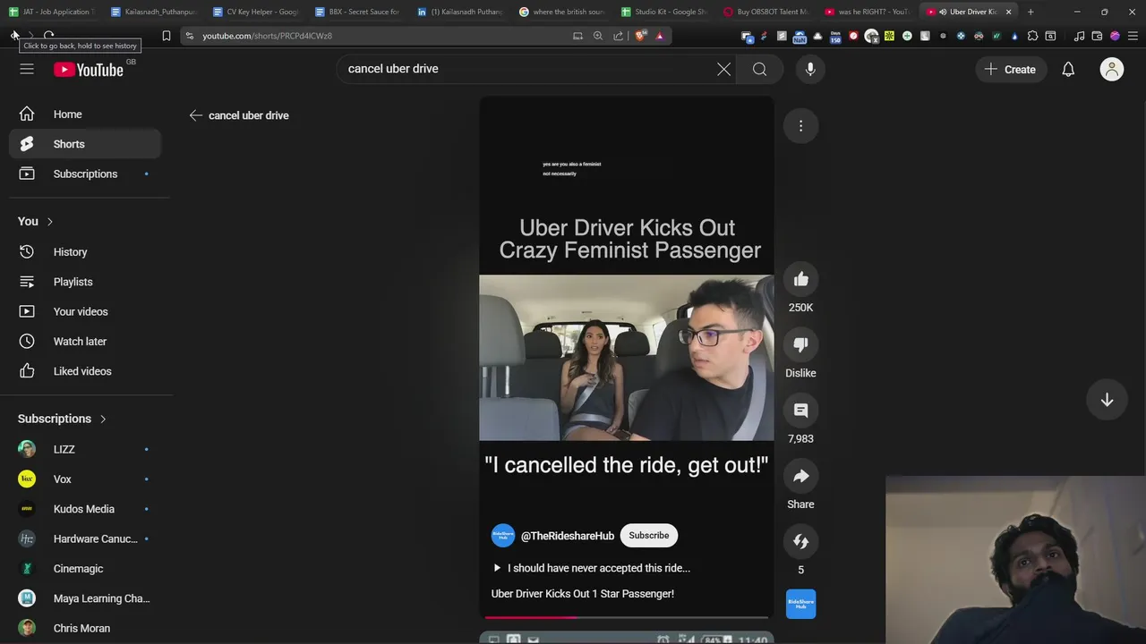The image size is (1146, 644).
Task: Close the Uber Driver Kicks tab
Action: [1008, 12]
